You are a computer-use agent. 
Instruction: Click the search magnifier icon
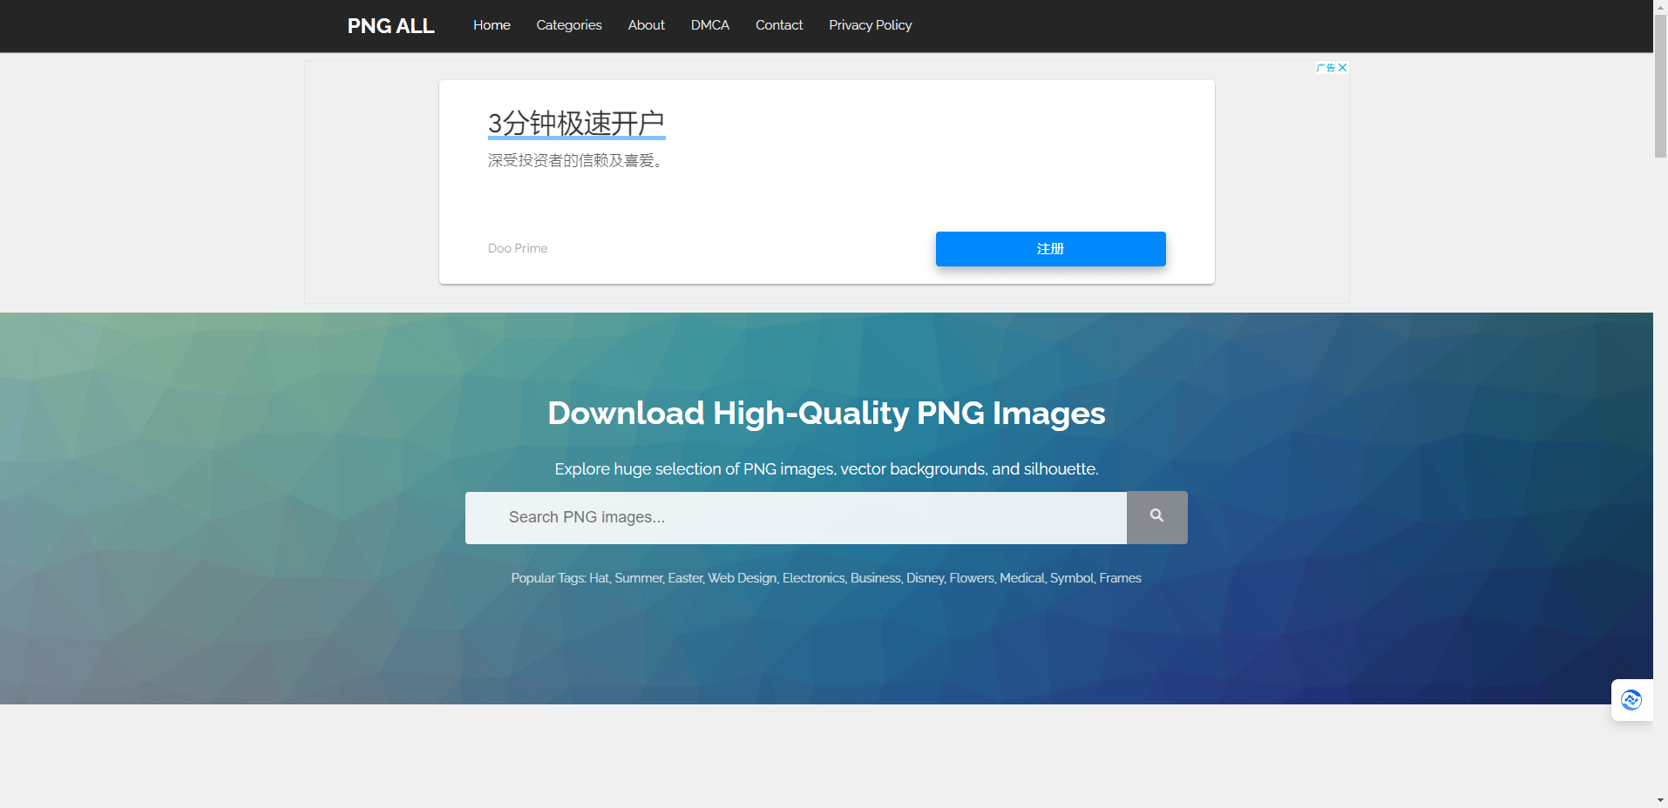pyautogui.click(x=1156, y=516)
